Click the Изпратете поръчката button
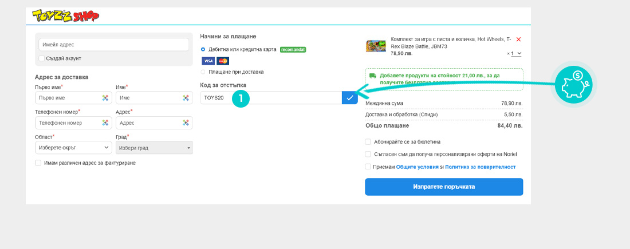This screenshot has width=630, height=249. coord(444,187)
